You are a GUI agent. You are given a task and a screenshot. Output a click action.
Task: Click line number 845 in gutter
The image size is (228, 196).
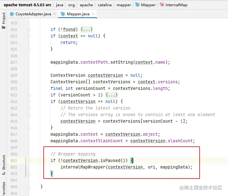point(14,121)
